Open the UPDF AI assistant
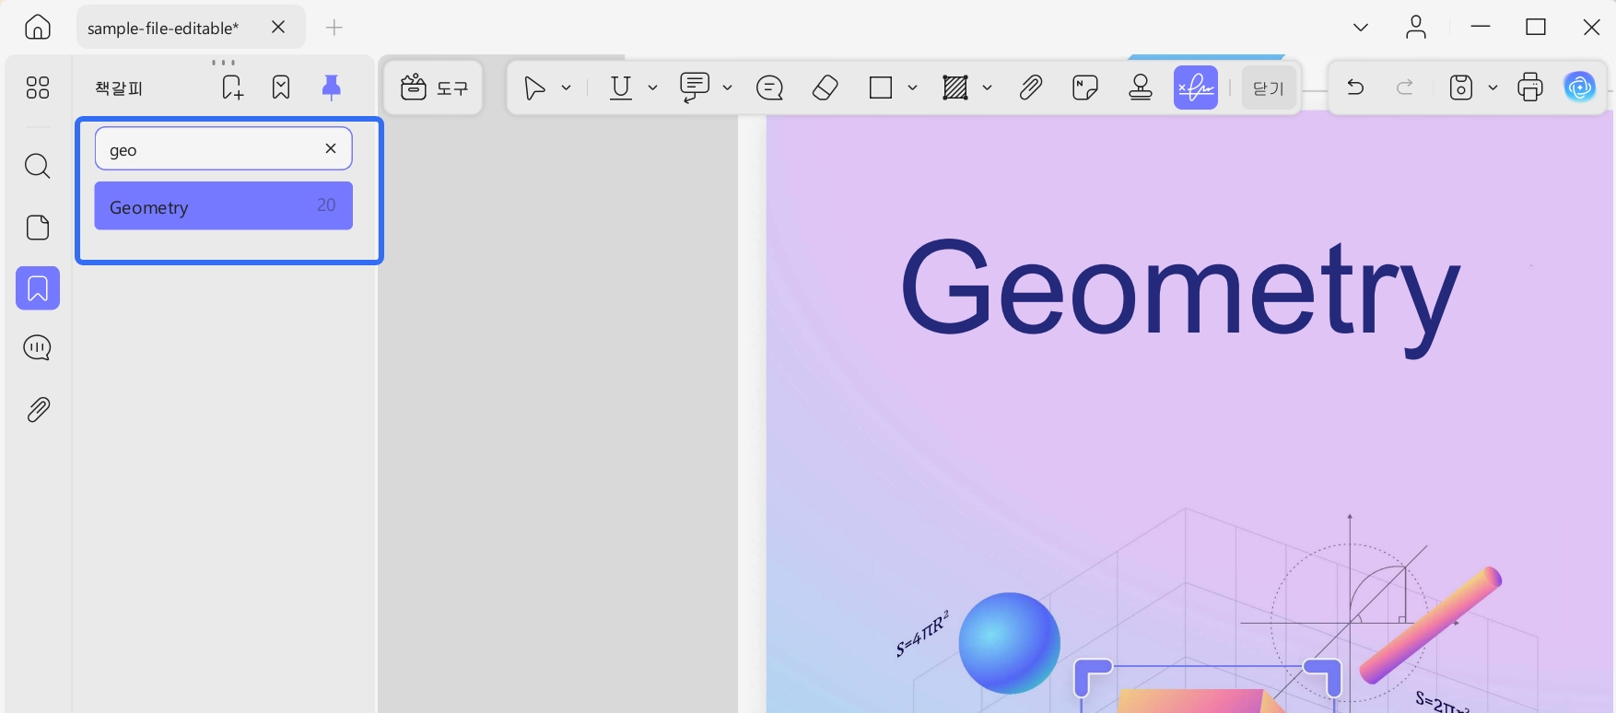This screenshot has width=1616, height=713. (1579, 88)
